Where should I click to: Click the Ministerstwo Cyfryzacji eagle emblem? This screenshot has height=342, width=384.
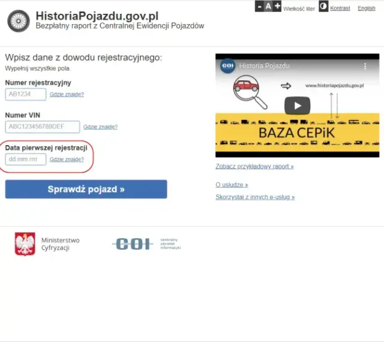coord(25,244)
